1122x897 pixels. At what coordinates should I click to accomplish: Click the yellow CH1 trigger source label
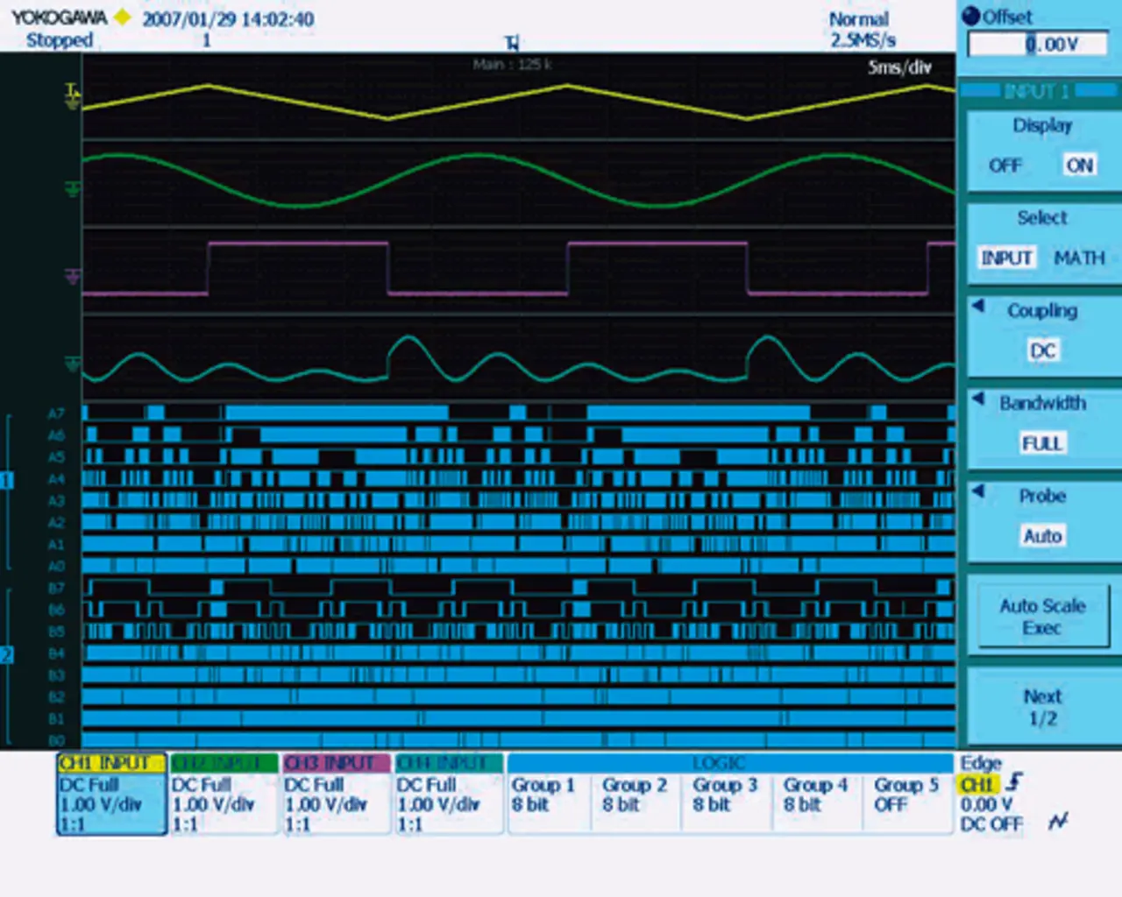tap(976, 785)
